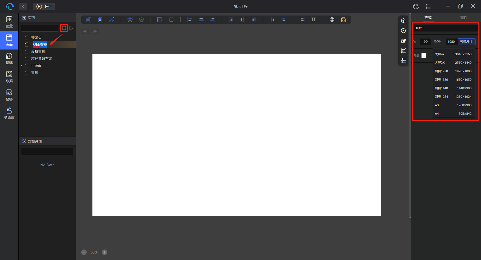Viewport: 481px width, 260px height.
Task: Zoom out canvas with minus button
Action: 84,252
